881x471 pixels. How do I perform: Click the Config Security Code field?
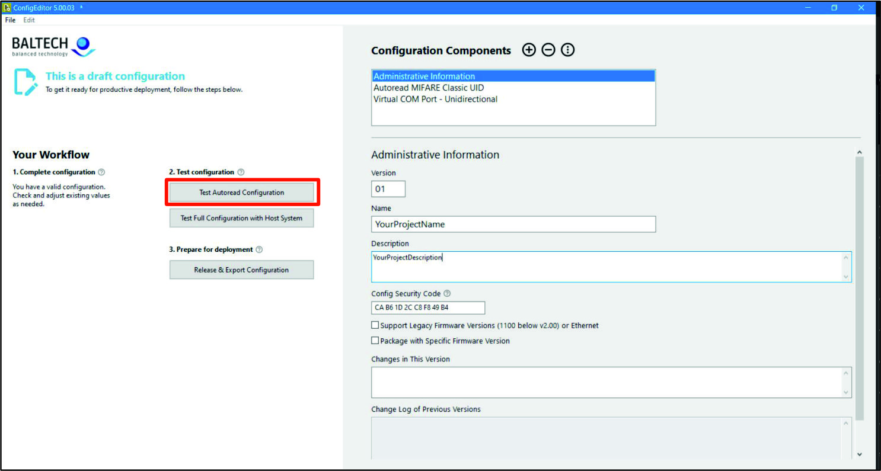[428, 307]
